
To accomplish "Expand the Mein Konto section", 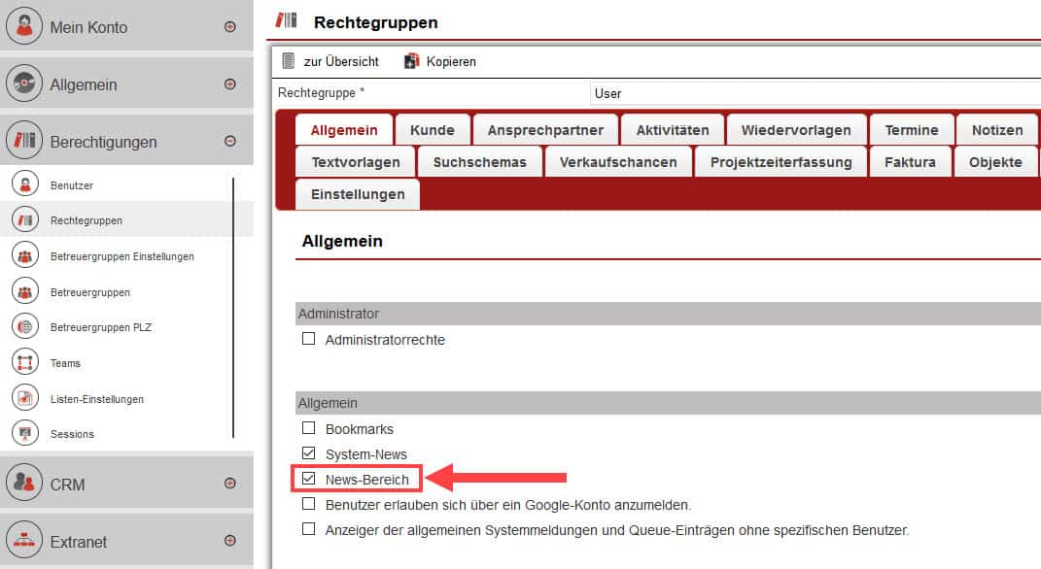I will tap(230, 27).
